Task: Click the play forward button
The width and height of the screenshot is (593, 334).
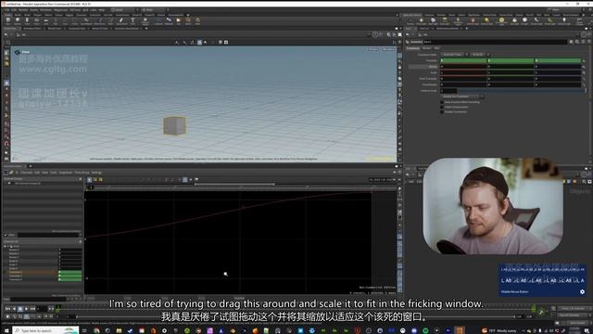Action: tap(27, 309)
